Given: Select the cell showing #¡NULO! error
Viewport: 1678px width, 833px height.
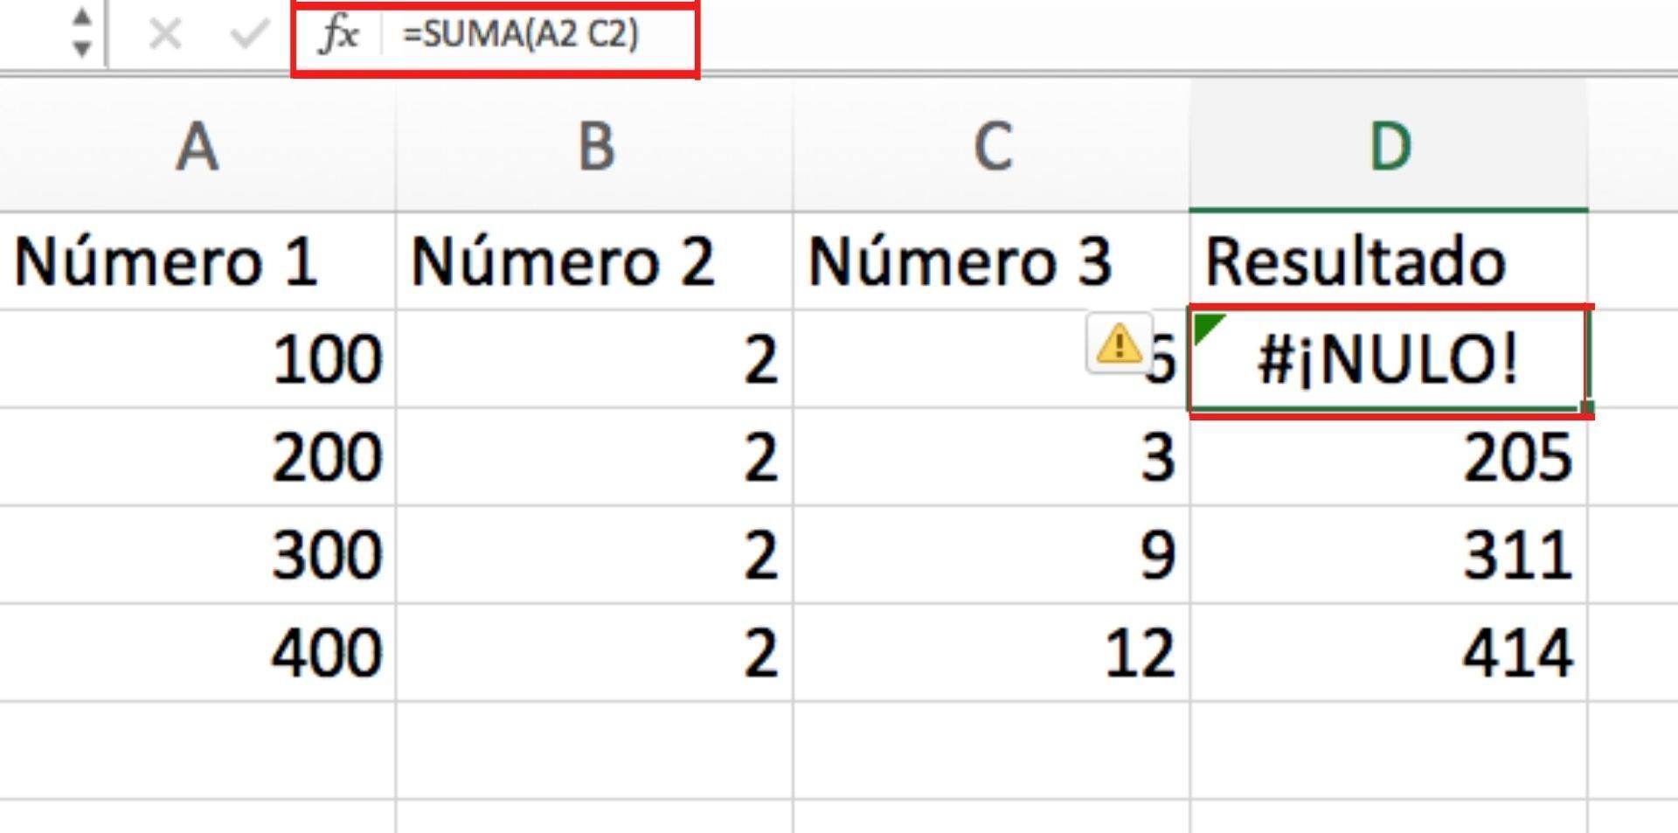Looking at the screenshot, I should 1388,360.
